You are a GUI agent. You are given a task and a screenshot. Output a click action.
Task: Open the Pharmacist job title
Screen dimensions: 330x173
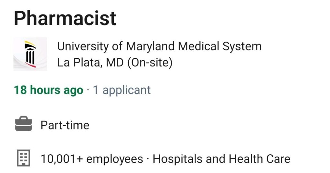pyautogui.click(x=65, y=18)
